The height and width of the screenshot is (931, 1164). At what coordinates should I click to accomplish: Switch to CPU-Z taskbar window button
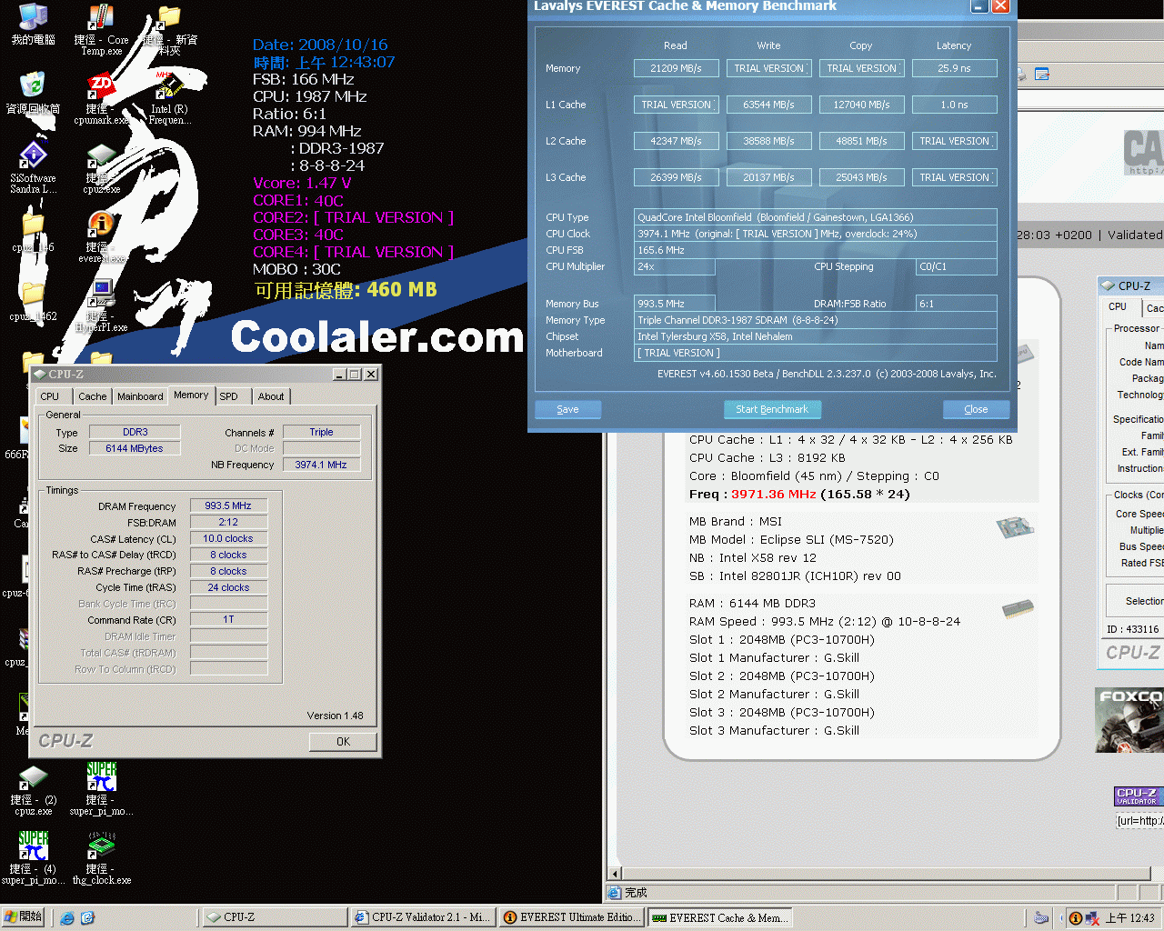click(274, 917)
